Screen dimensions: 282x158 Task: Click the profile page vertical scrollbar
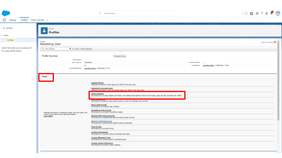coord(278,81)
